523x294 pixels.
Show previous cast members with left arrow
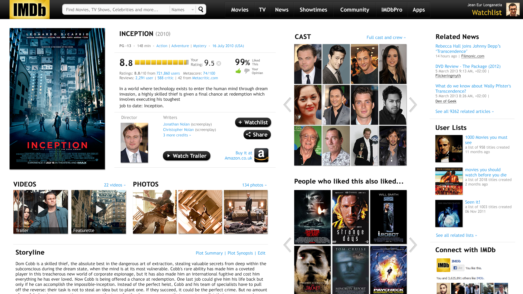pyautogui.click(x=287, y=105)
